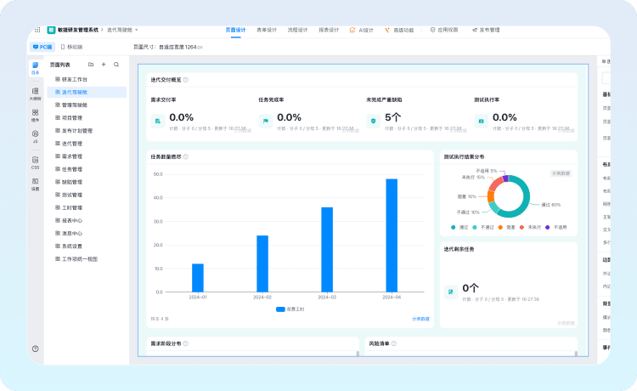The image size is (637, 391).
Task: Open the AI设计 tab
Action: [361, 30]
